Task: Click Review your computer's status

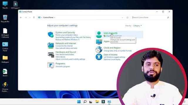Action: click(x=67, y=35)
